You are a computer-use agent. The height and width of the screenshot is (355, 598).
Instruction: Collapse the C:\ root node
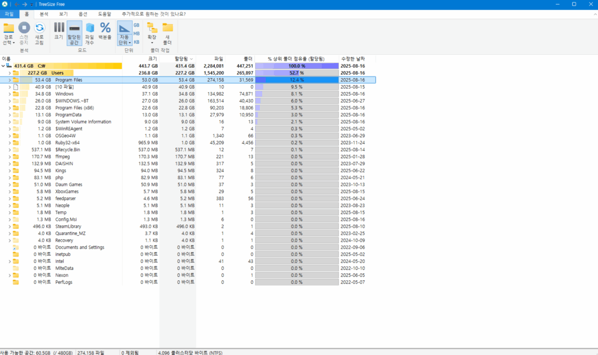click(4, 66)
